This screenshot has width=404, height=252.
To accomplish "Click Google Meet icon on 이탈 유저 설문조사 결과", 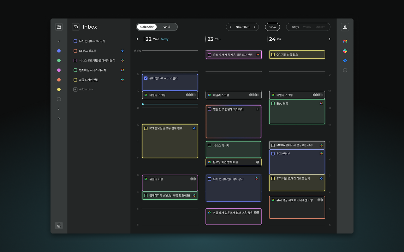I will pos(209,213).
